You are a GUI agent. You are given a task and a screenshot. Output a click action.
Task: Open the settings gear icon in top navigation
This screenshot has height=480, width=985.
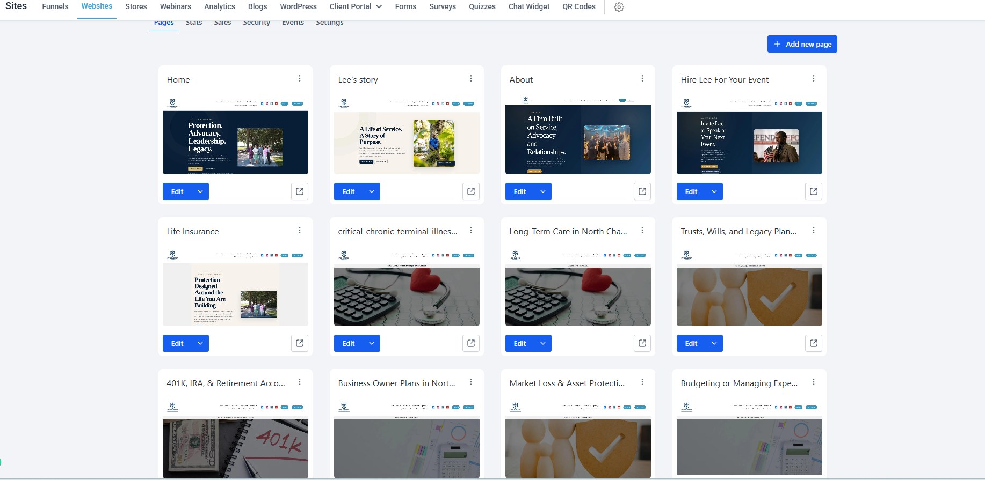coord(619,7)
